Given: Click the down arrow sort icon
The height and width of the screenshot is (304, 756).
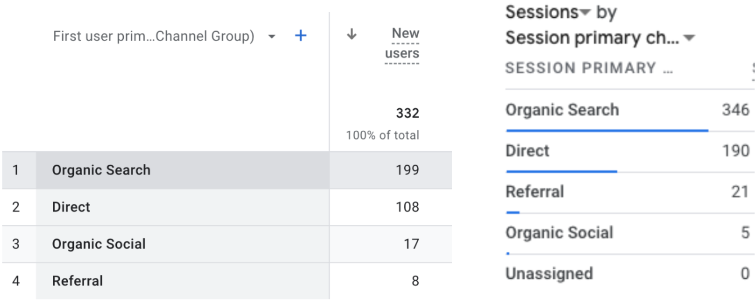Looking at the screenshot, I should (x=352, y=34).
